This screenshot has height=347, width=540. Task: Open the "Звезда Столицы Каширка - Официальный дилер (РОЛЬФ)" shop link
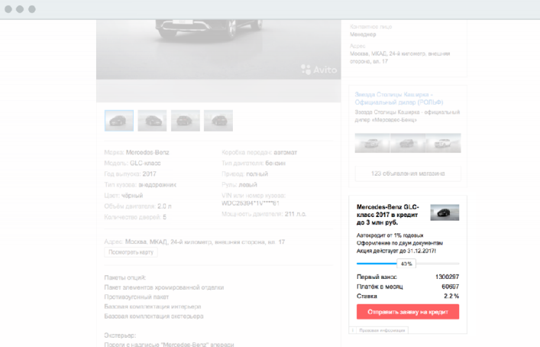coord(399,98)
